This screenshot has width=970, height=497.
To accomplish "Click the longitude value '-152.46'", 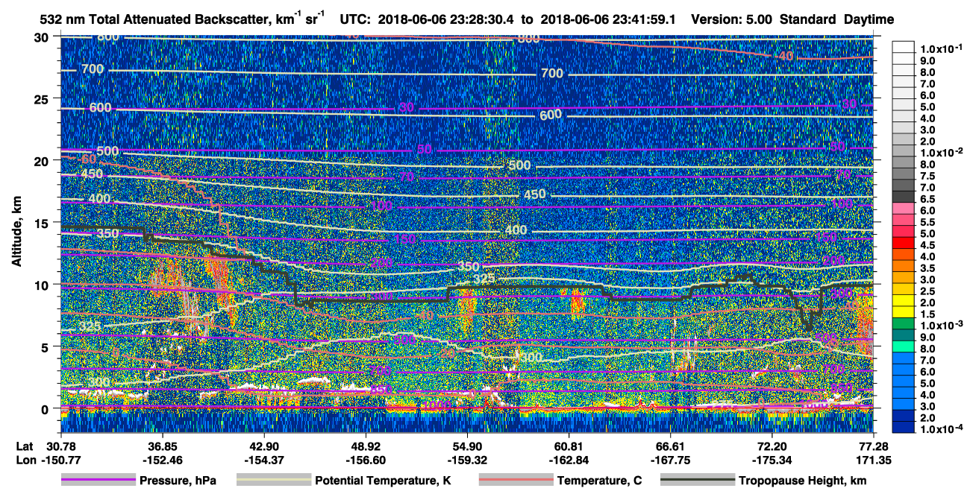I will (x=162, y=460).
